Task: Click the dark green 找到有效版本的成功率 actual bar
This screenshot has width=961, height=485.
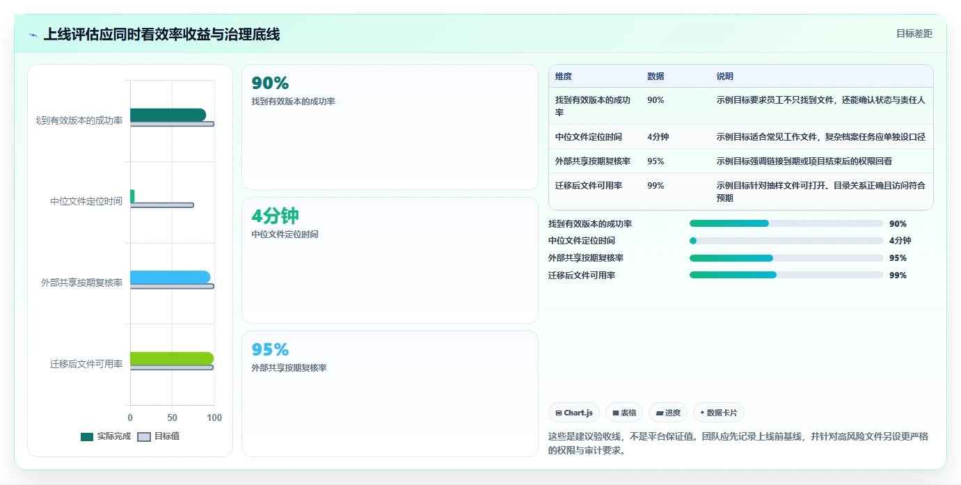Action: pyautogui.click(x=168, y=115)
